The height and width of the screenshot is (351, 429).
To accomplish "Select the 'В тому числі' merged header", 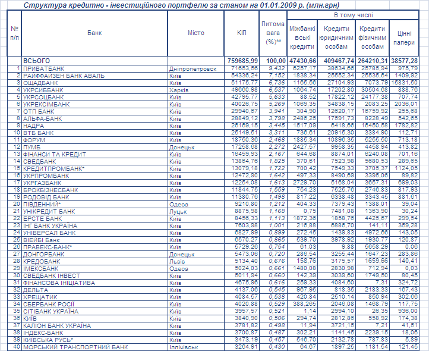I will [353, 15].
